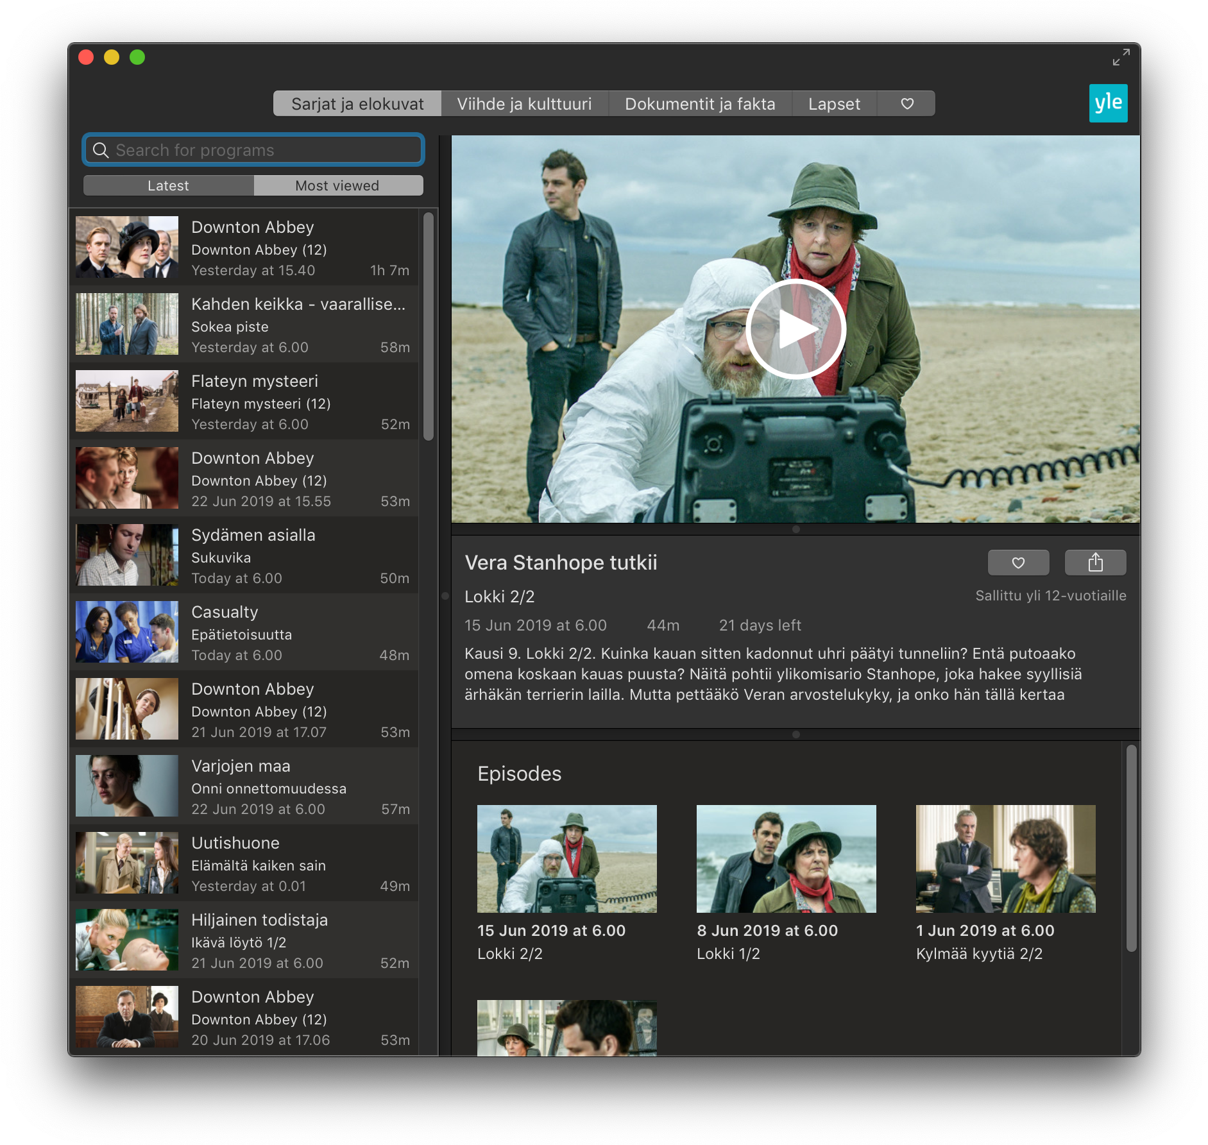Select the Flateyn mysteeri program
The height and width of the screenshot is (1145, 1208).
click(x=244, y=401)
